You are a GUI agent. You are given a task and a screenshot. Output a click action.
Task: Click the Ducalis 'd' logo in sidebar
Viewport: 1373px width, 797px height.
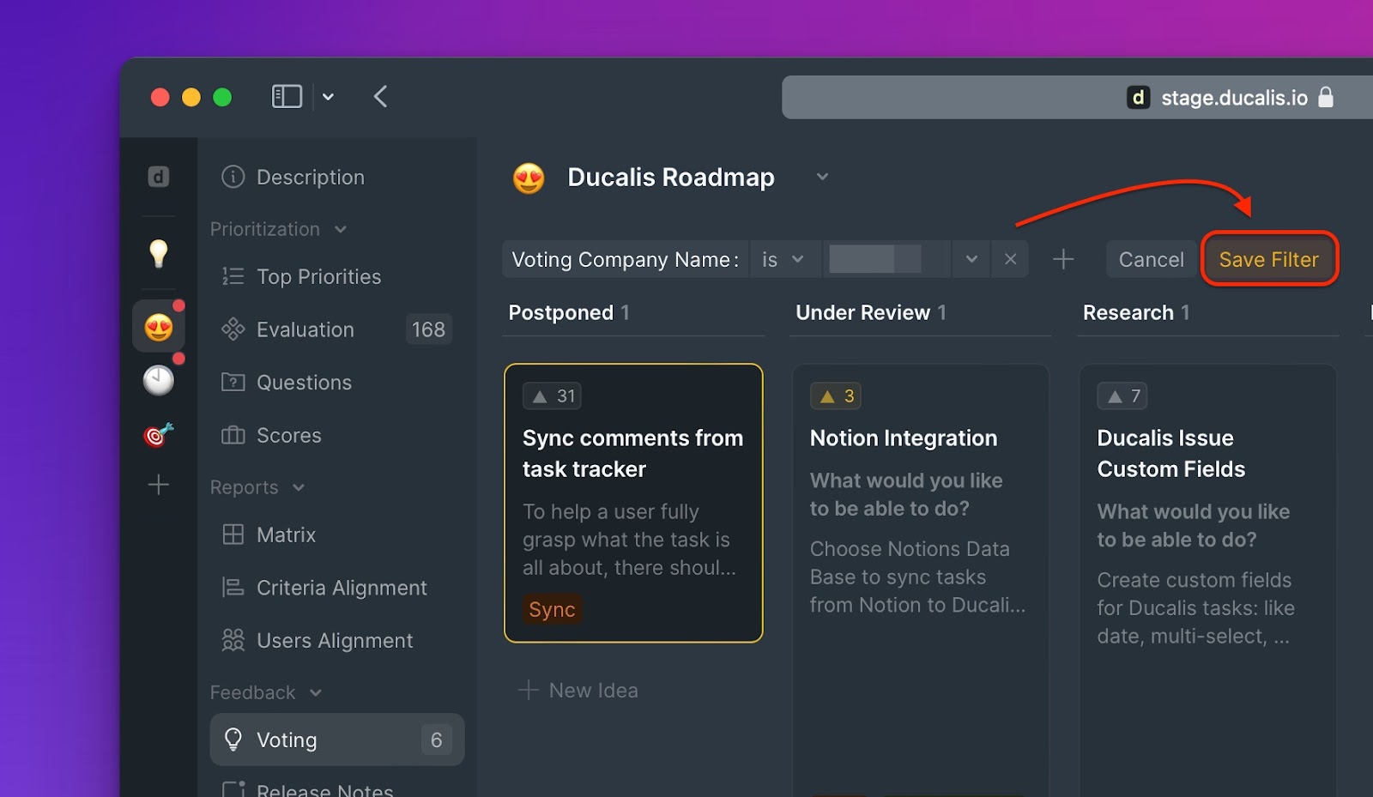[159, 177]
